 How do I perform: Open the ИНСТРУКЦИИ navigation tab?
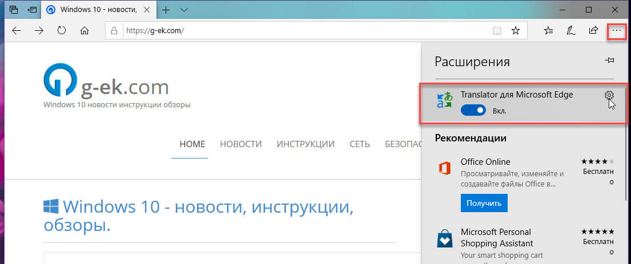pyautogui.click(x=306, y=144)
